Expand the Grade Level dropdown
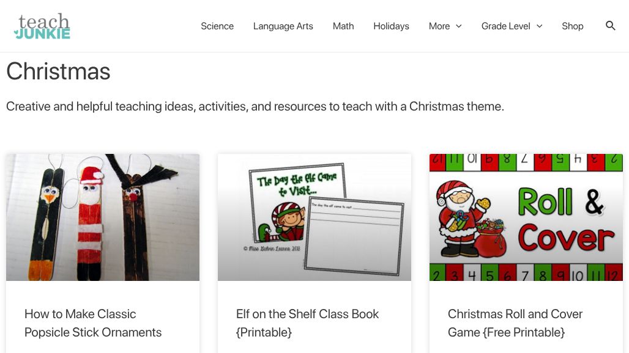 (512, 26)
